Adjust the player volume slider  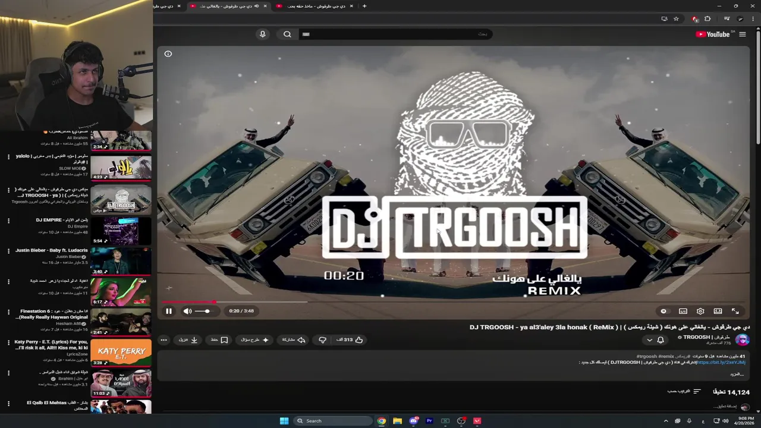(x=203, y=311)
